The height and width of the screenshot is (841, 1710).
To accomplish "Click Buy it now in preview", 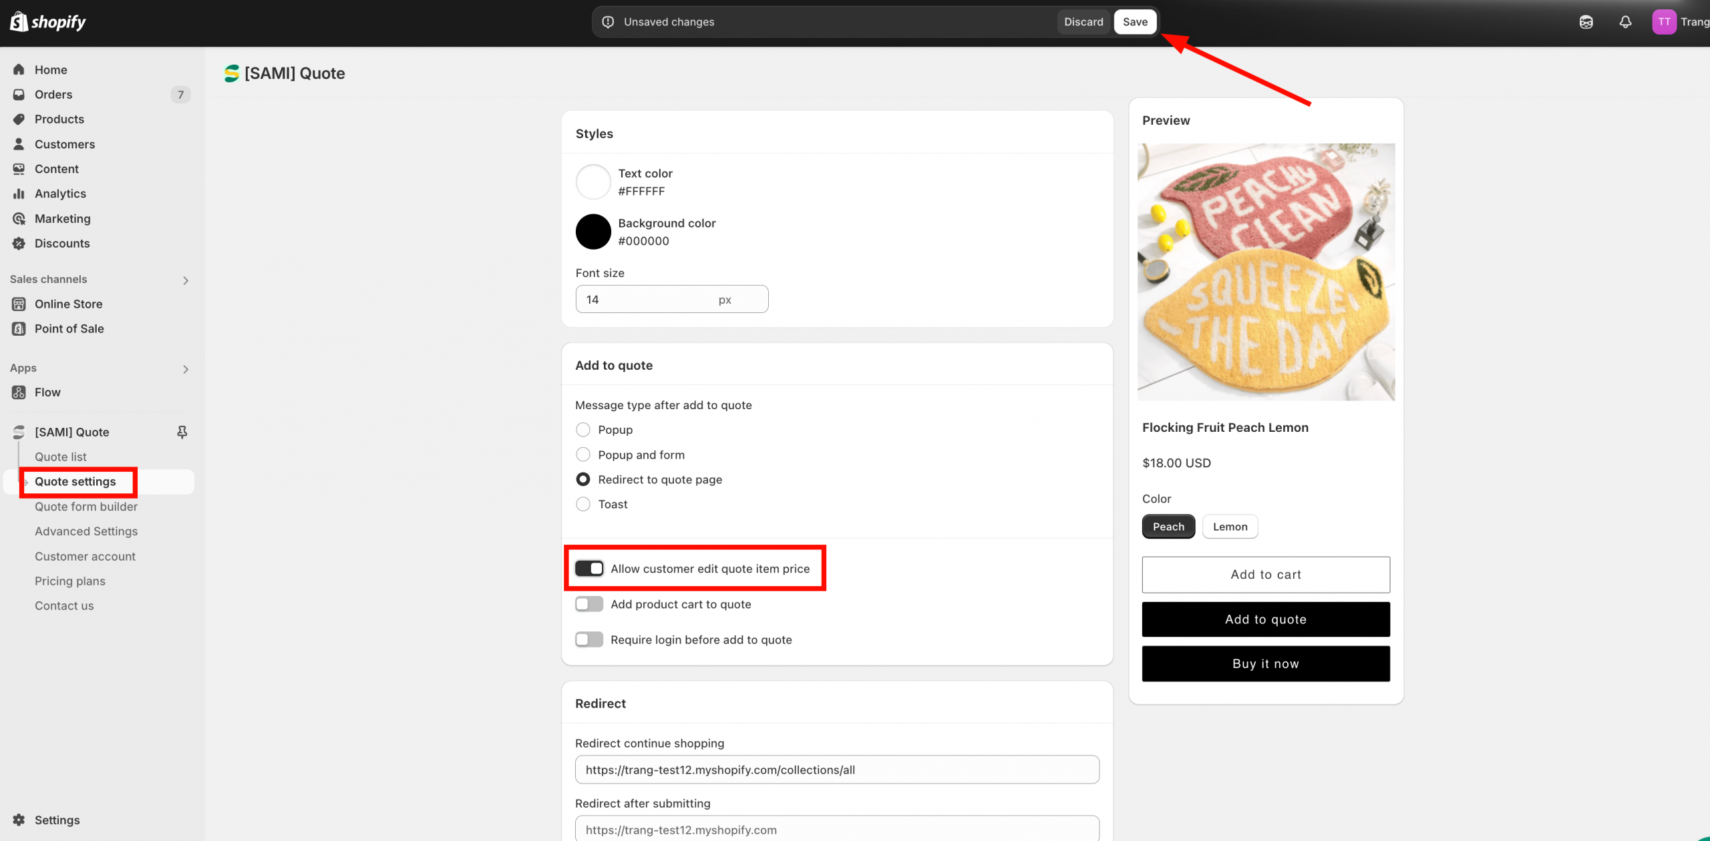I will coord(1266,663).
